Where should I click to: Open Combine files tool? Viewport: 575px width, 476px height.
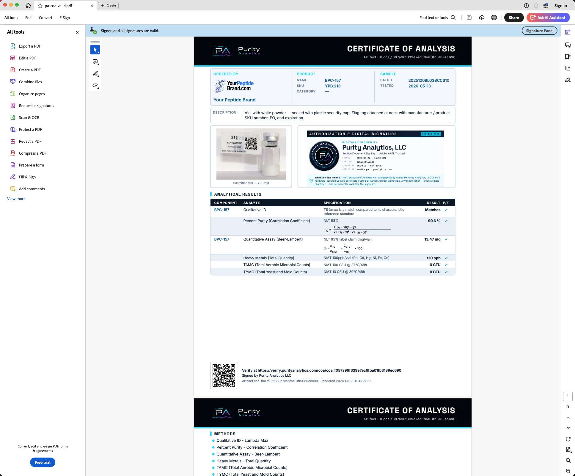(30, 82)
